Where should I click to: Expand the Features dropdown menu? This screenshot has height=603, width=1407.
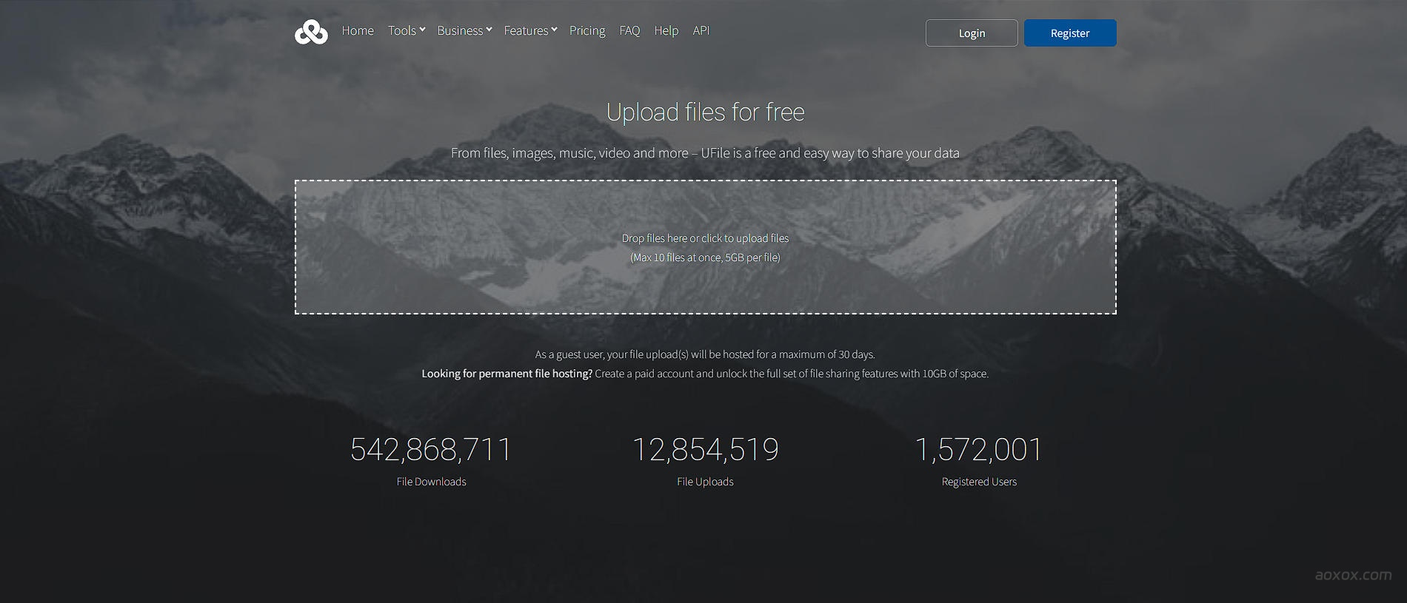(530, 30)
